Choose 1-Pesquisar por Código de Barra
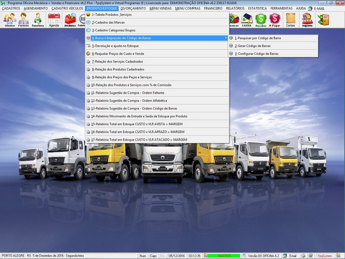 (273, 38)
